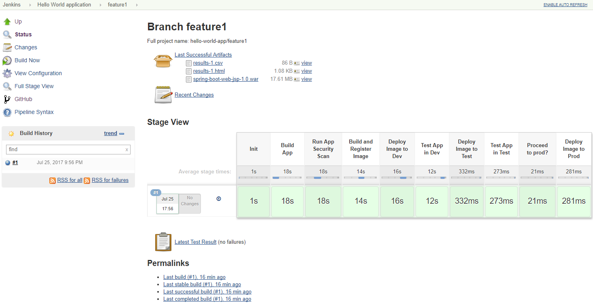Click RSS for all feed icon
593x306 pixels.
coord(53,180)
